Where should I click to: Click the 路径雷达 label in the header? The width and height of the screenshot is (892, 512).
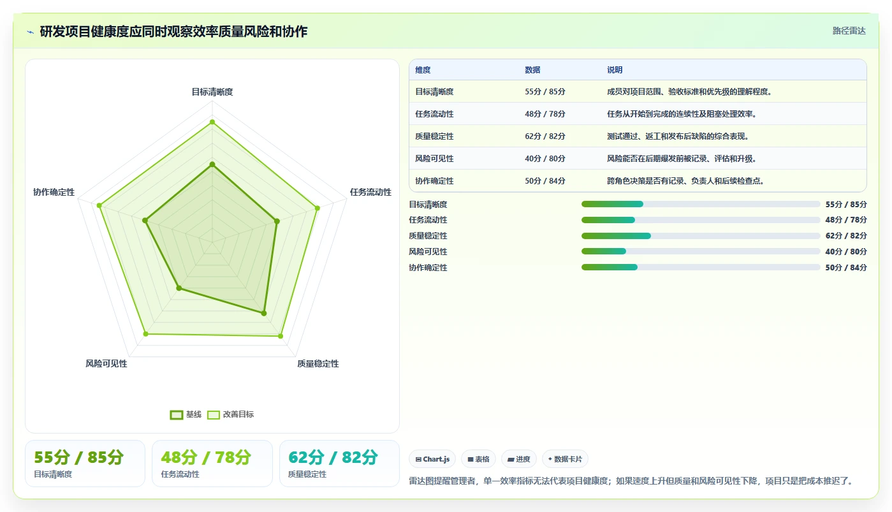click(849, 31)
